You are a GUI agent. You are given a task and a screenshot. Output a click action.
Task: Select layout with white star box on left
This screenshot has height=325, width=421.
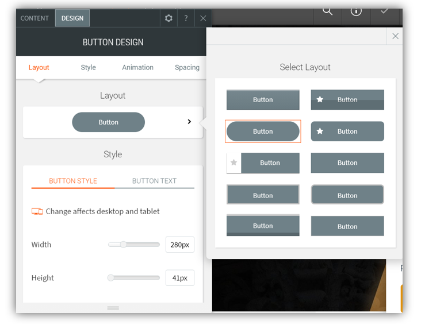pos(263,163)
